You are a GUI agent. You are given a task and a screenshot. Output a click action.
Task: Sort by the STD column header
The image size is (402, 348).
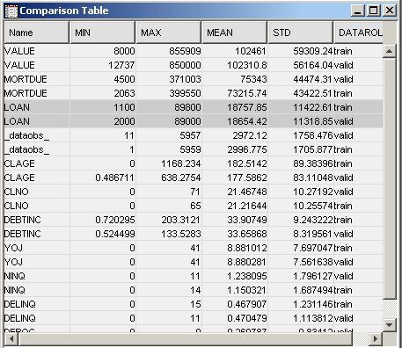(x=301, y=33)
